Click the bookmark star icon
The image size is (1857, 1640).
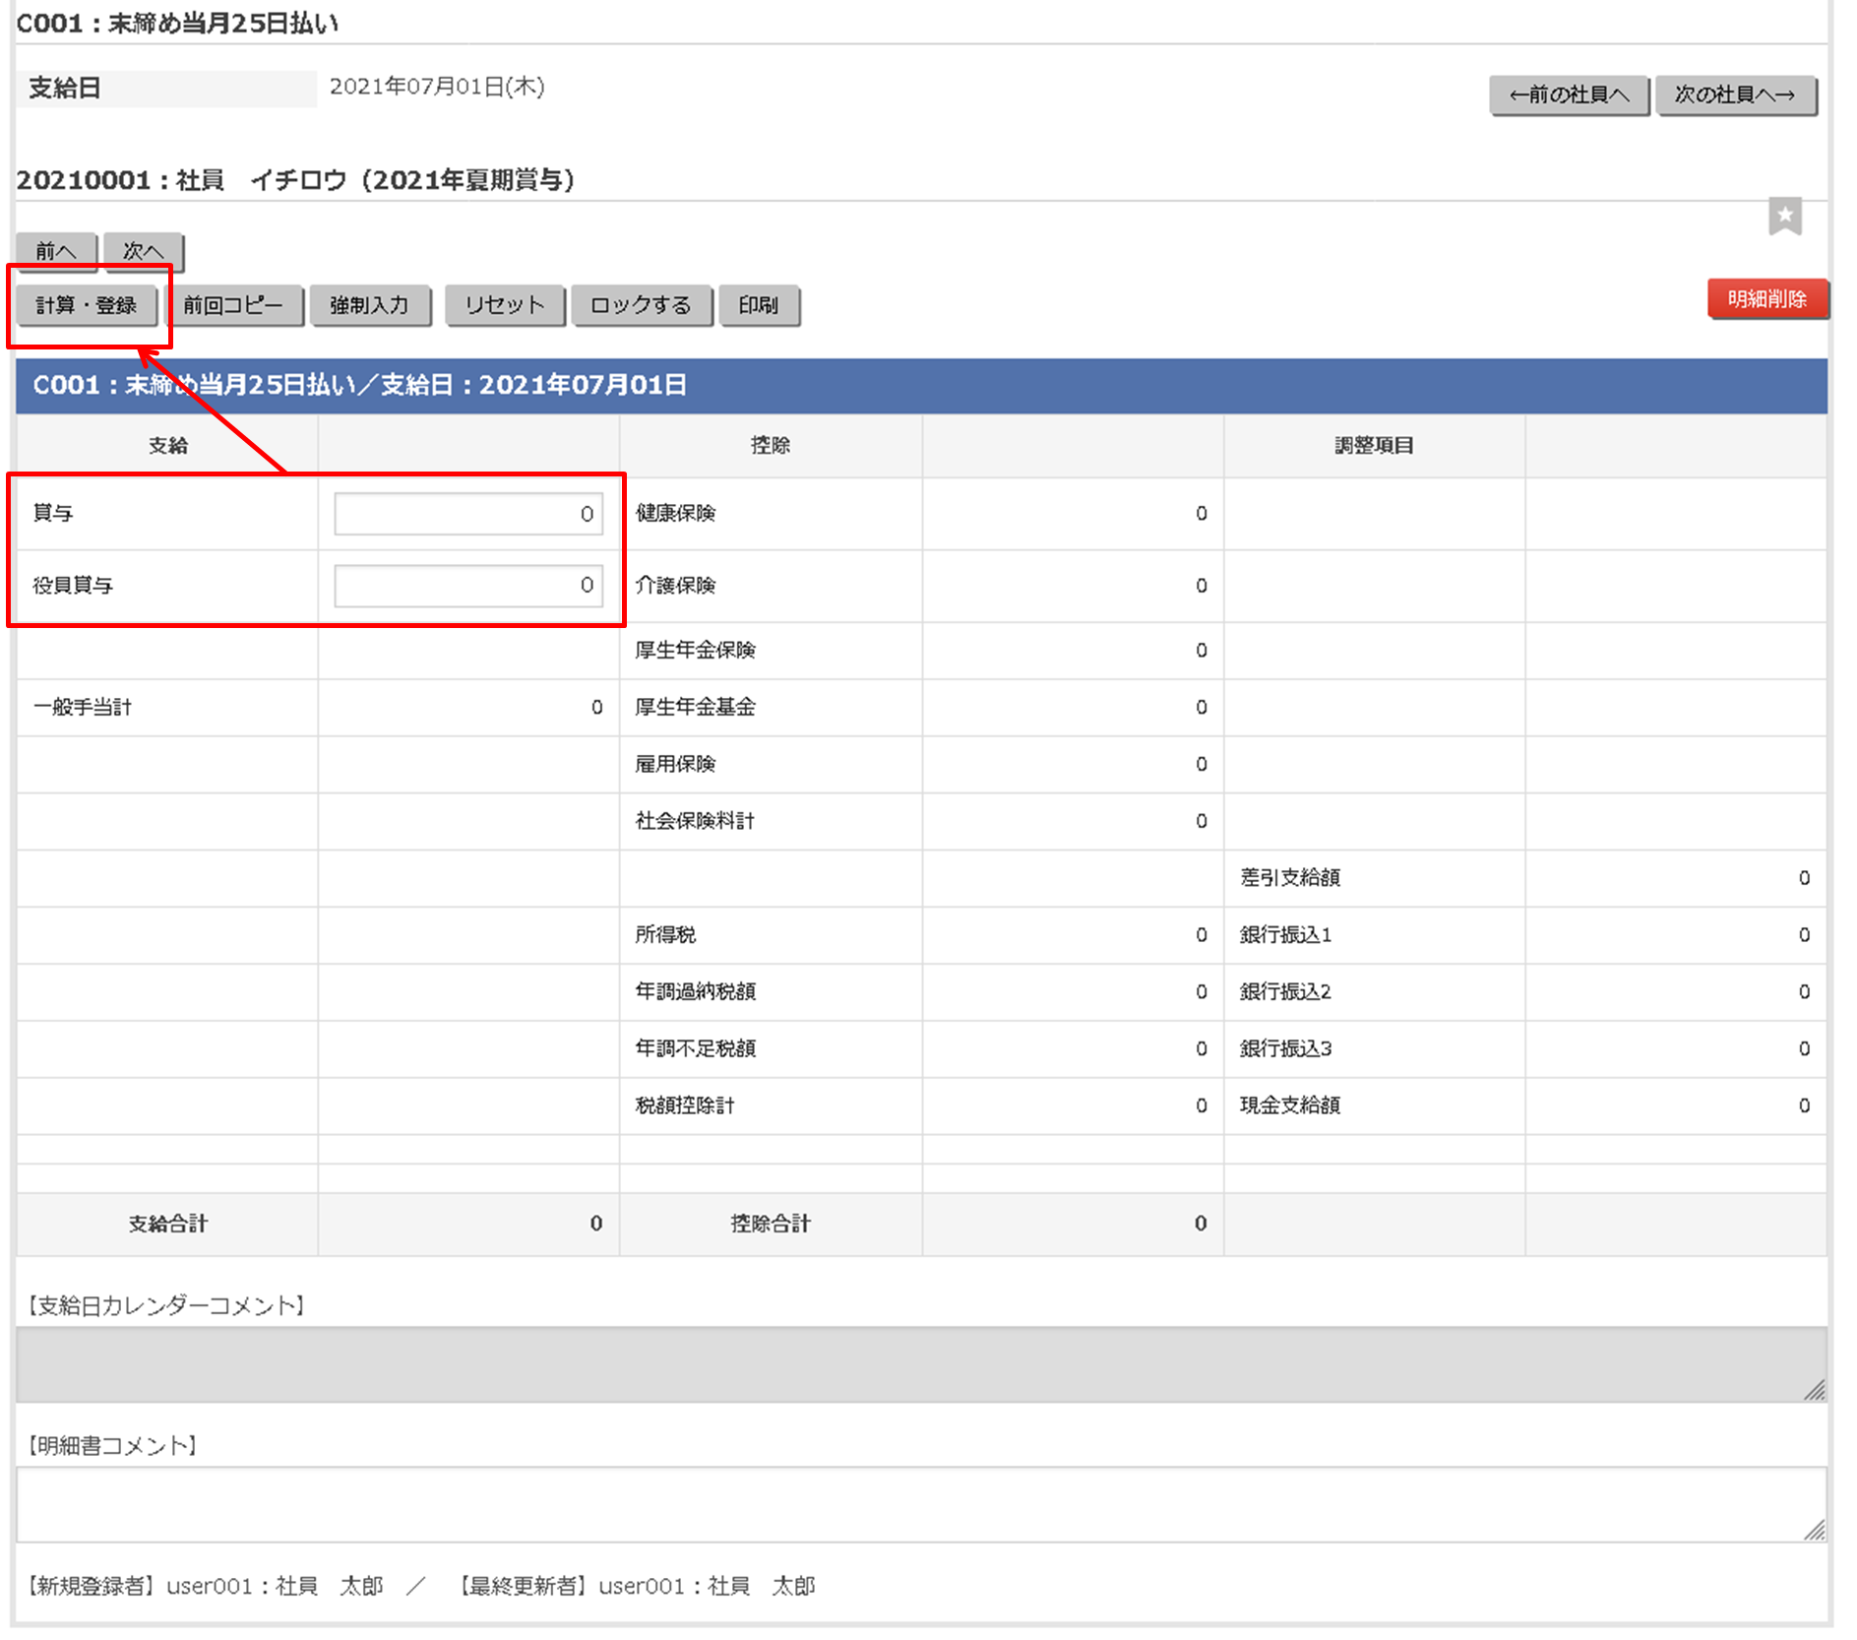click(1784, 216)
